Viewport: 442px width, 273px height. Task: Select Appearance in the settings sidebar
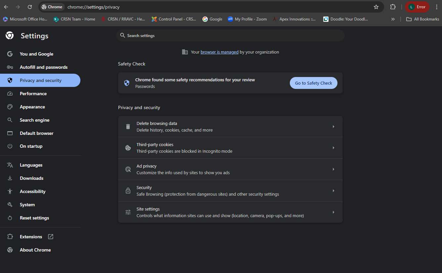pyautogui.click(x=32, y=107)
